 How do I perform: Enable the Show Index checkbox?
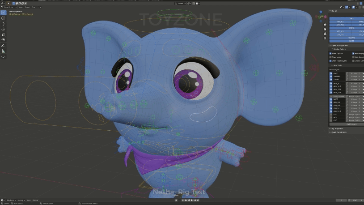tap(330, 57)
